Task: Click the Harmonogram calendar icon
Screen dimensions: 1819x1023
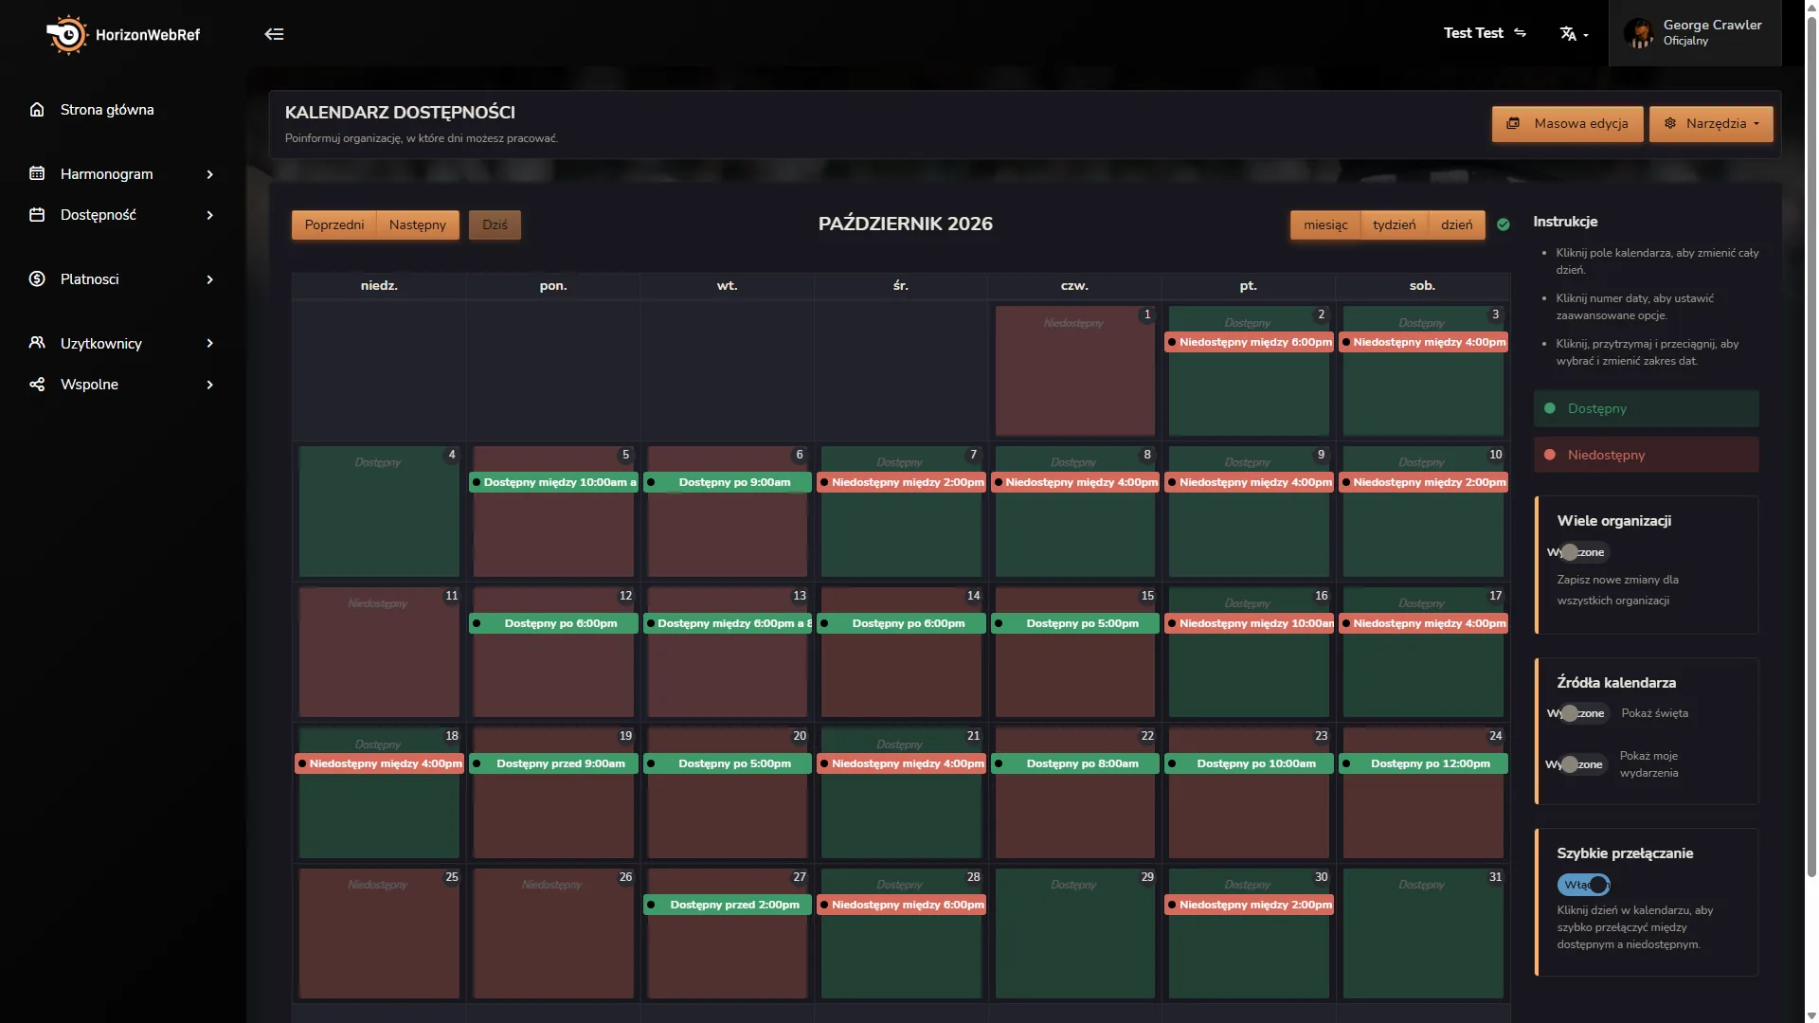Action: [37, 174]
